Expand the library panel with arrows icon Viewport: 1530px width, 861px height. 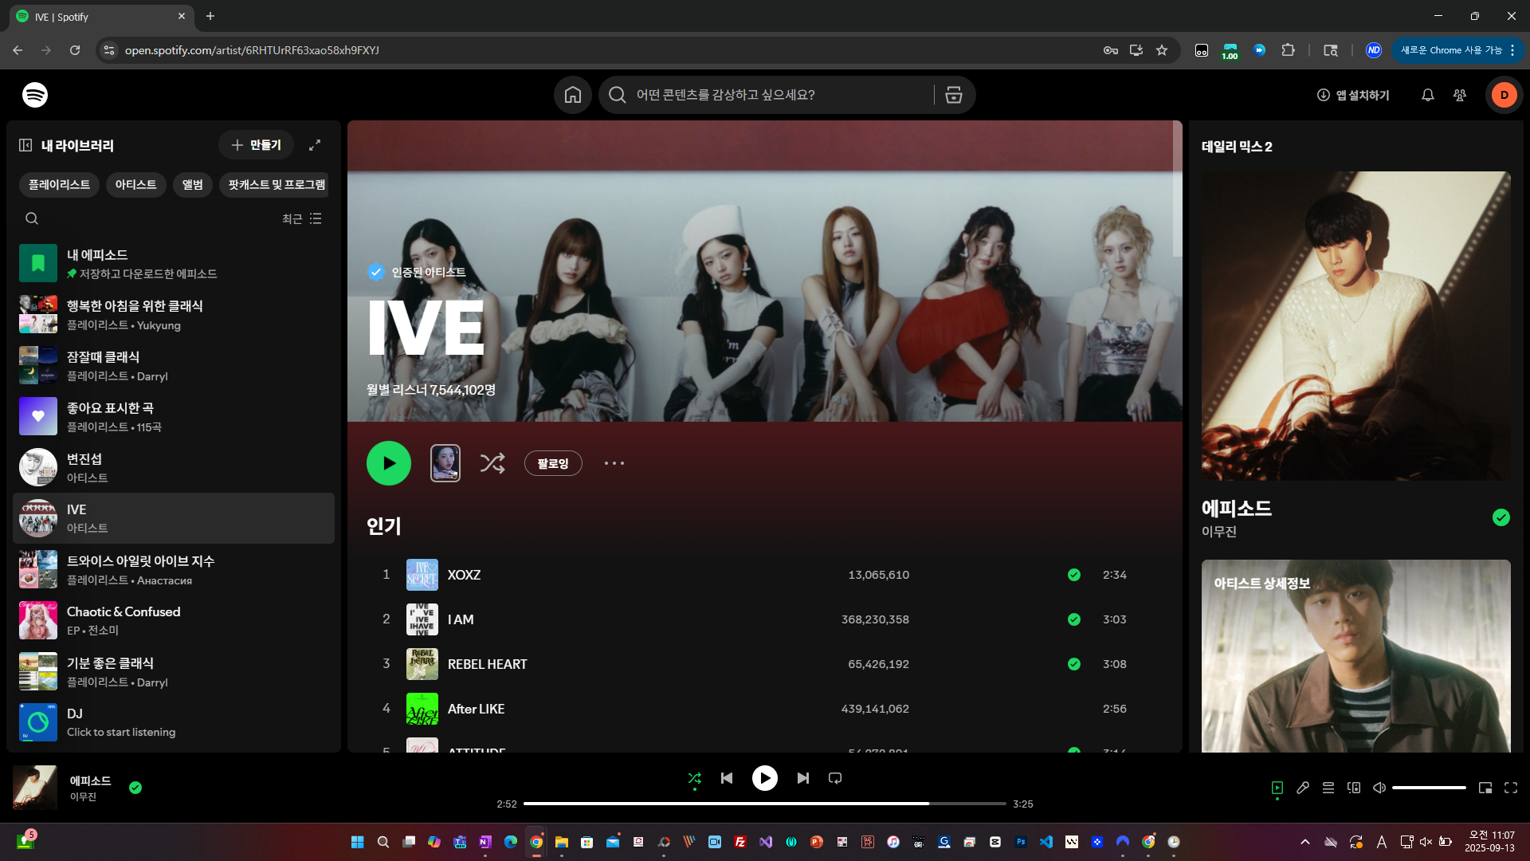coord(315,145)
